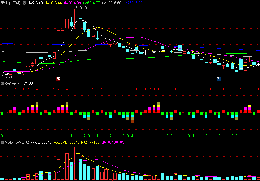
Task: Click the MA10: 6.44 label
Action: point(53,3)
